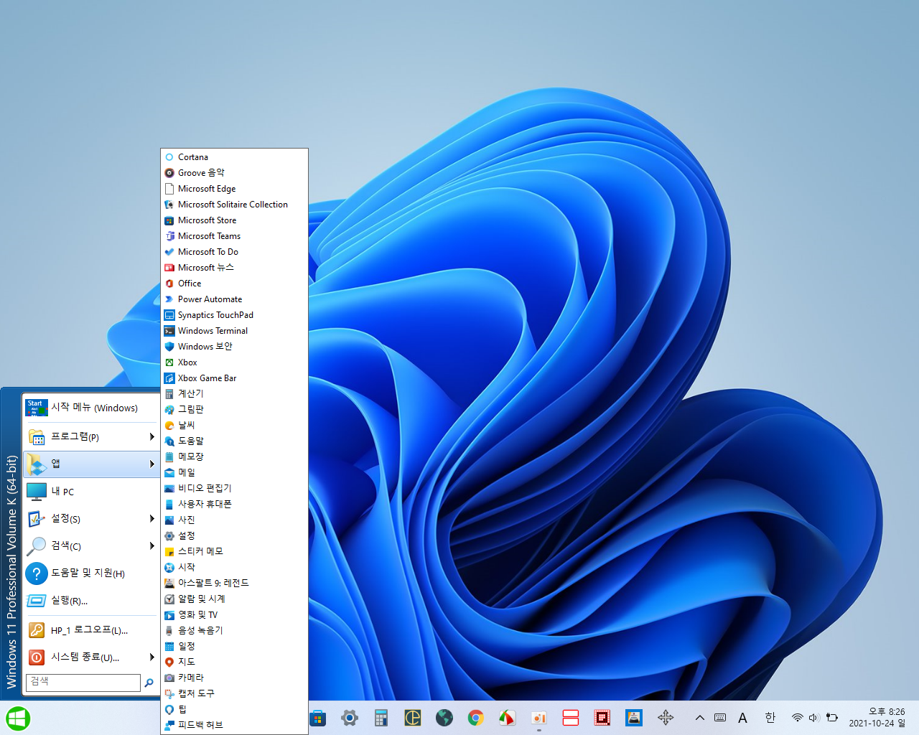Screen dimensions: 919x735
Task: Launch 메모장 notepad
Action: (x=234, y=457)
